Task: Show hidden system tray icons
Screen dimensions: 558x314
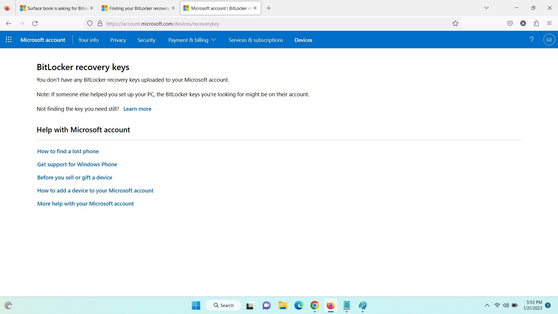Action: click(487, 305)
